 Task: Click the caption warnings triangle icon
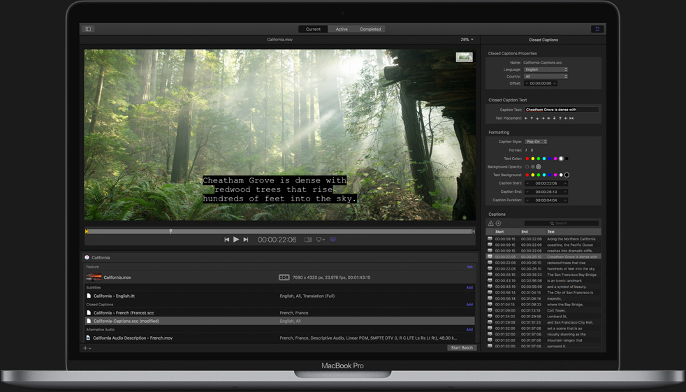click(490, 224)
